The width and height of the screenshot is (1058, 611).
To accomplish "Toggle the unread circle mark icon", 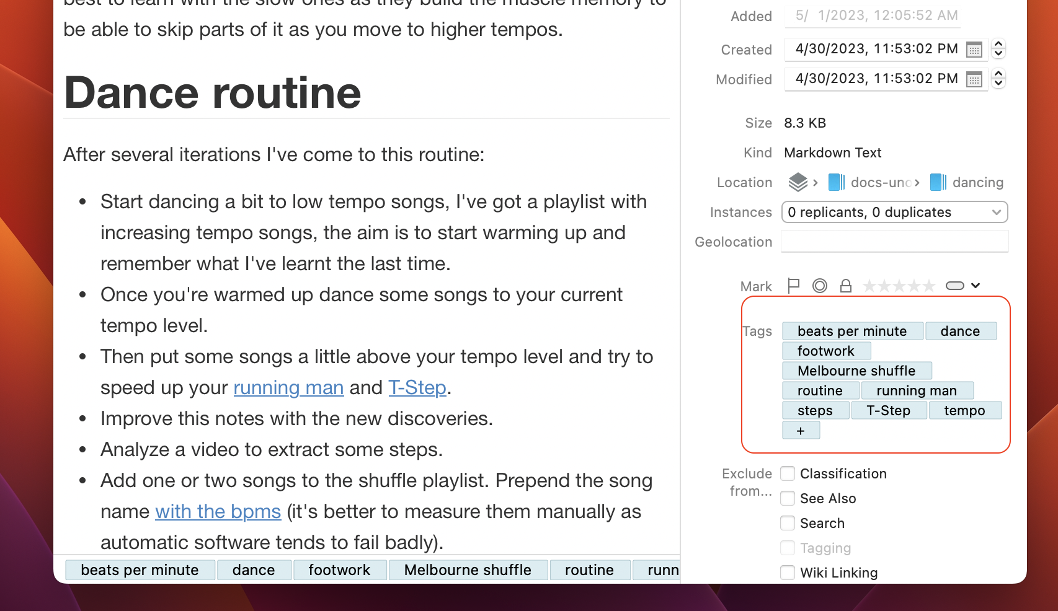I will point(820,286).
